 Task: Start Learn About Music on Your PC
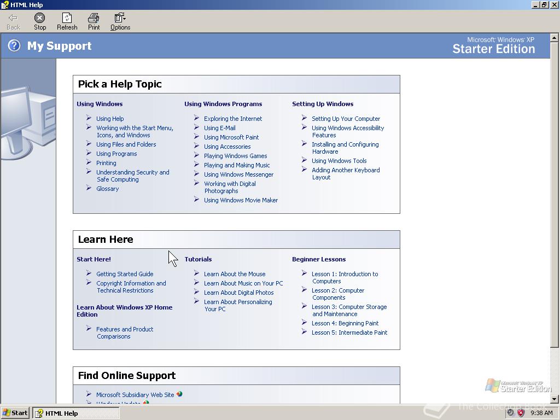click(x=243, y=283)
